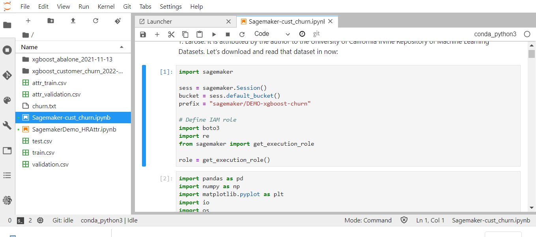Open the table of contents sidebar
This screenshot has height=237, width=536.
click(7, 175)
